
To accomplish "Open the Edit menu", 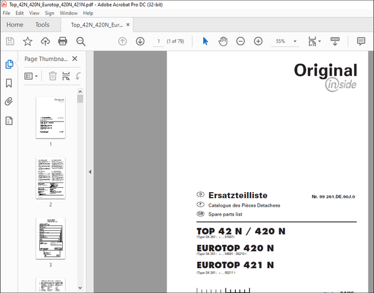I will coord(19,13).
